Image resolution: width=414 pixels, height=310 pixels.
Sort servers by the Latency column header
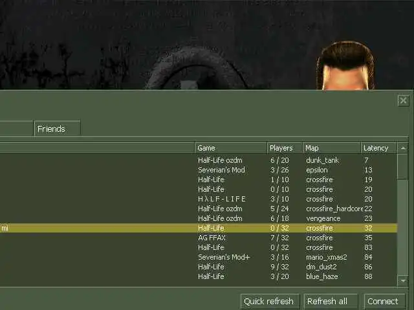378,148
